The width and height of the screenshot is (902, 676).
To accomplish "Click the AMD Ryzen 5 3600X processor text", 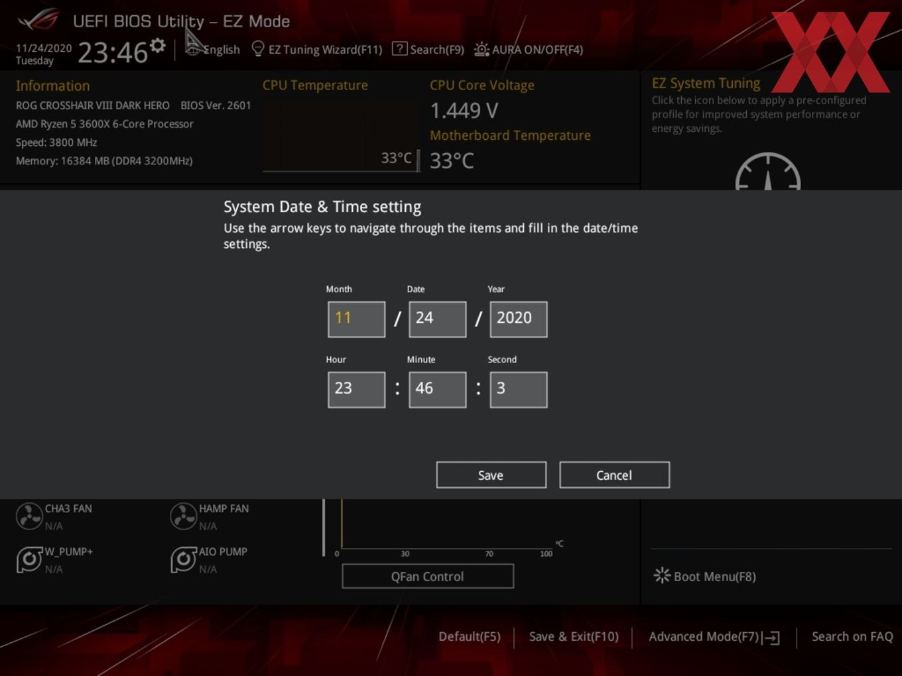I will click(x=105, y=124).
